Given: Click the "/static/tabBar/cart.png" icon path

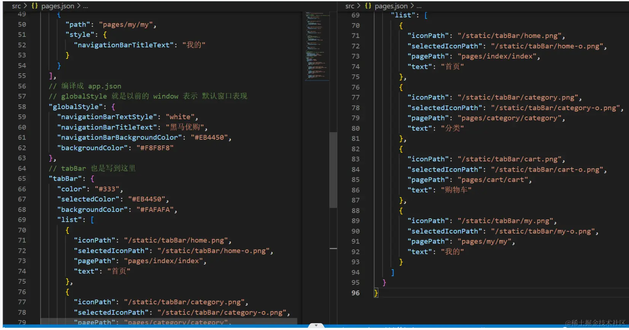Looking at the screenshot, I should [x=510, y=159].
